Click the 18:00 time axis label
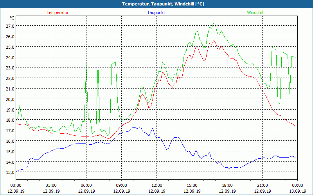313x195 pixels. point(227,186)
